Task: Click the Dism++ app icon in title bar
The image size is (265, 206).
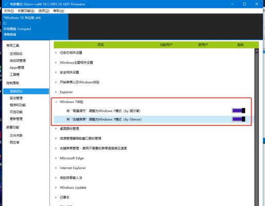Action: pyautogui.click(x=6, y=4)
